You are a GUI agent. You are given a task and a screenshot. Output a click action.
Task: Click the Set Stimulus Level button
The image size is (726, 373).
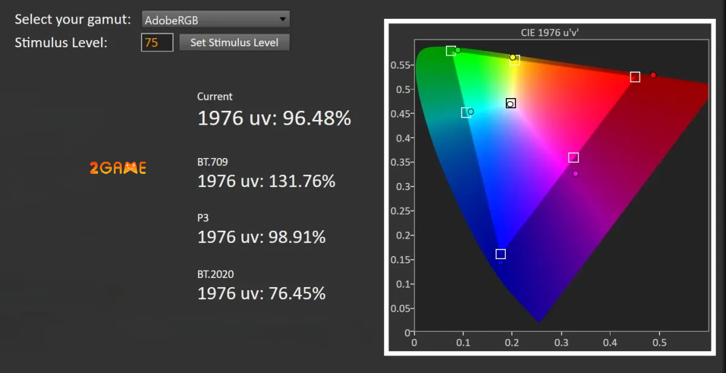235,42
